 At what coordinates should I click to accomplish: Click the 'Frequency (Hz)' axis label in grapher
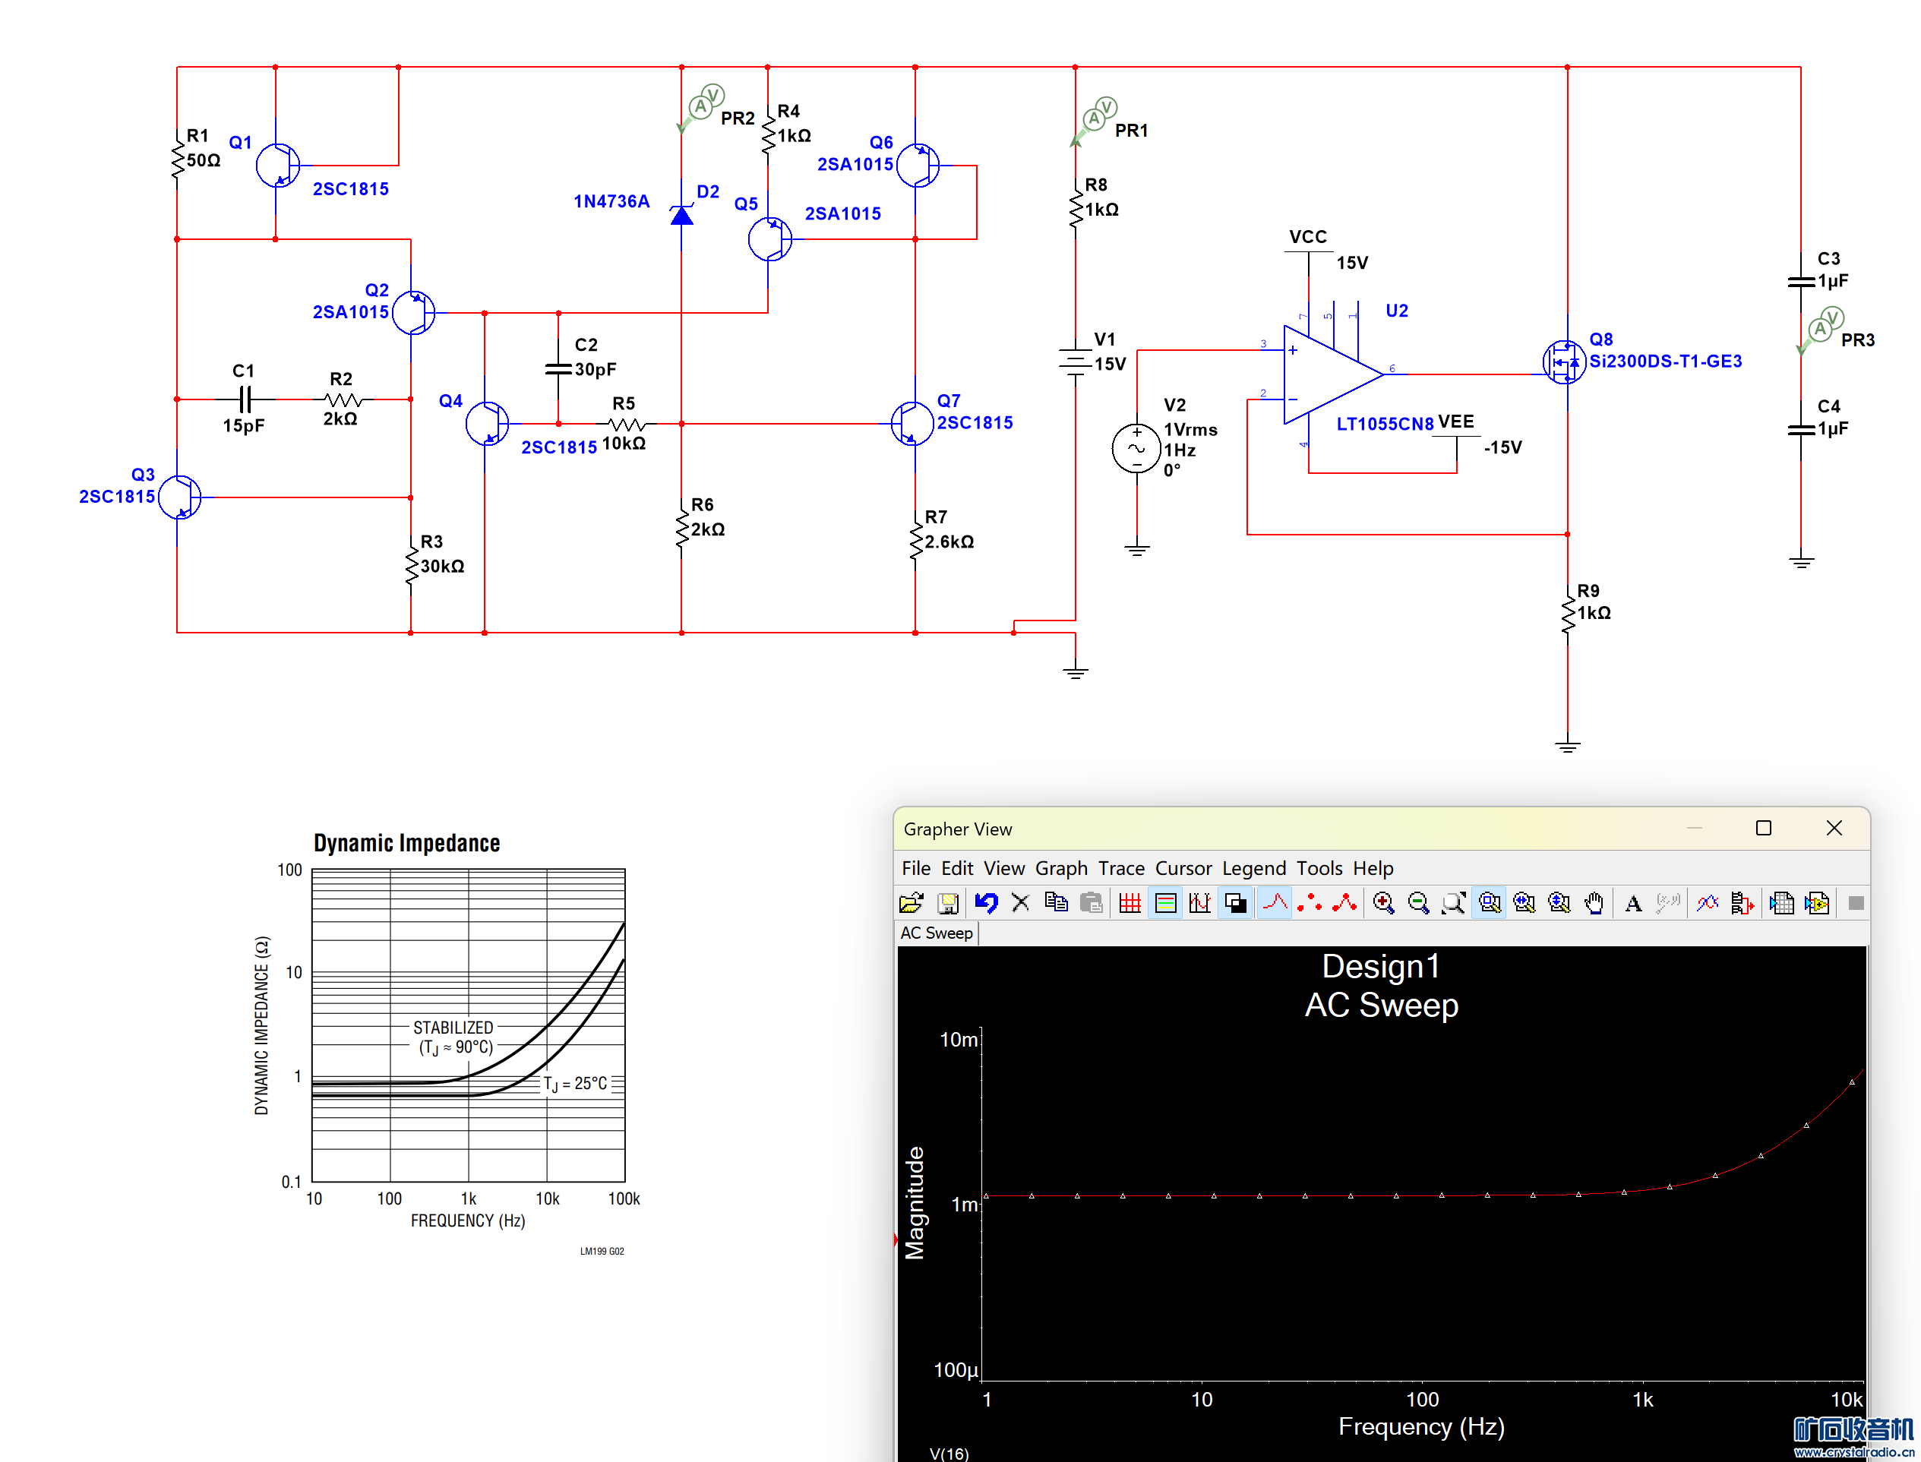click(1420, 1426)
